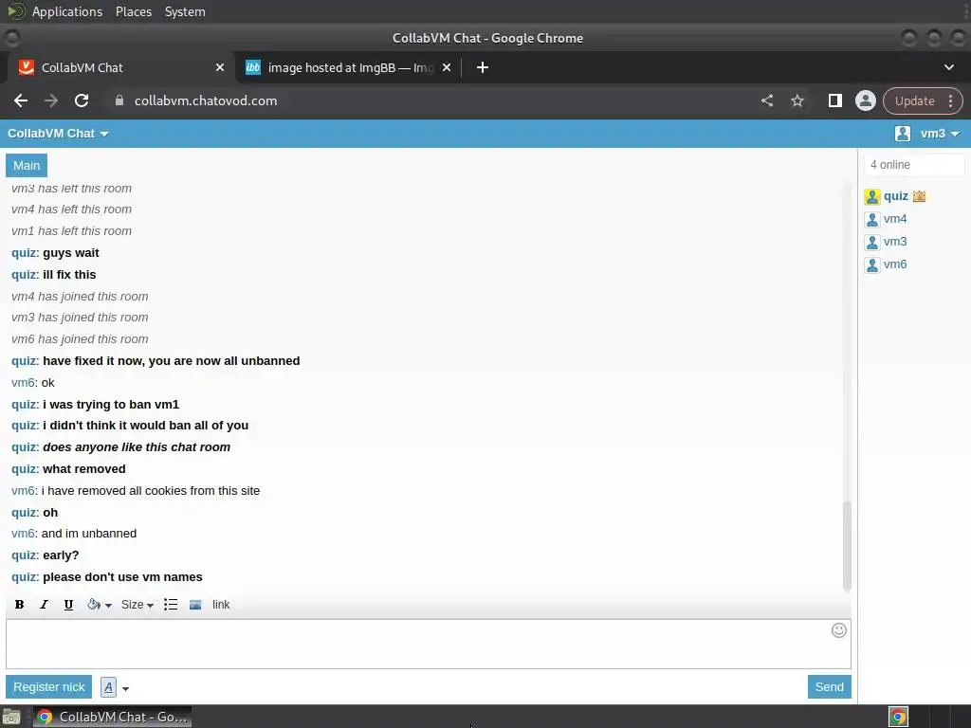Open the text color fill picker
This screenshot has width=971, height=728.
point(99,605)
